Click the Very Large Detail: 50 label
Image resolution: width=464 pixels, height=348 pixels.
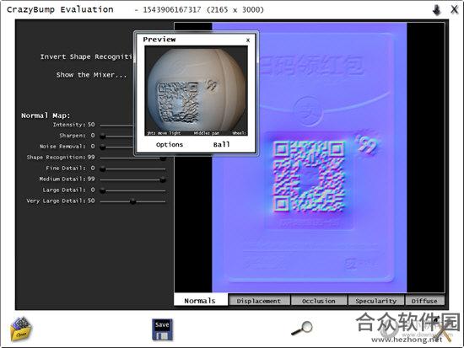click(x=61, y=201)
